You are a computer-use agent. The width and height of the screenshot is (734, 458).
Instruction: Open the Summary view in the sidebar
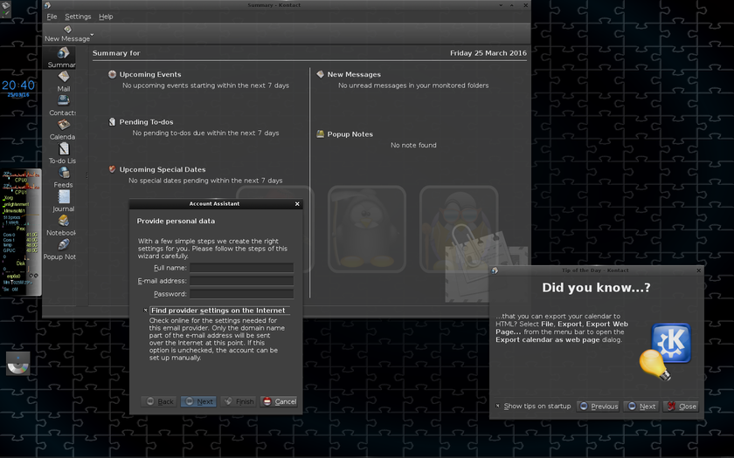pyautogui.click(x=61, y=58)
